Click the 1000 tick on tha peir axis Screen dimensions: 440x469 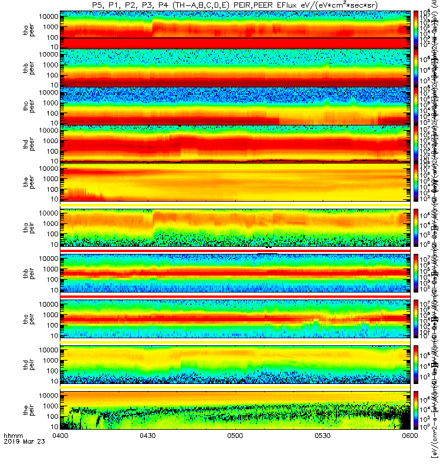[50, 224]
